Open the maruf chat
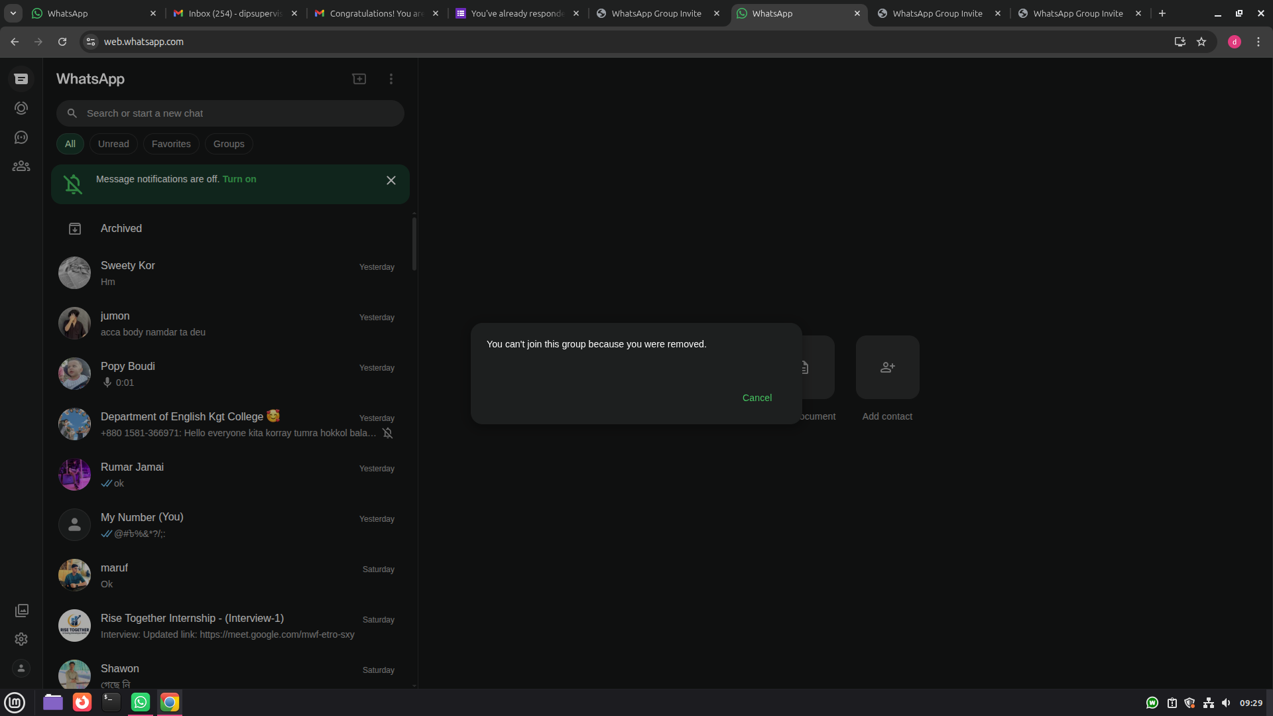 coord(230,575)
